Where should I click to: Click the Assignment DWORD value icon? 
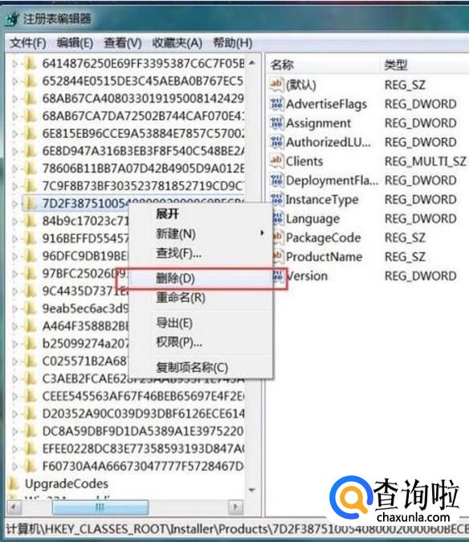click(x=276, y=123)
